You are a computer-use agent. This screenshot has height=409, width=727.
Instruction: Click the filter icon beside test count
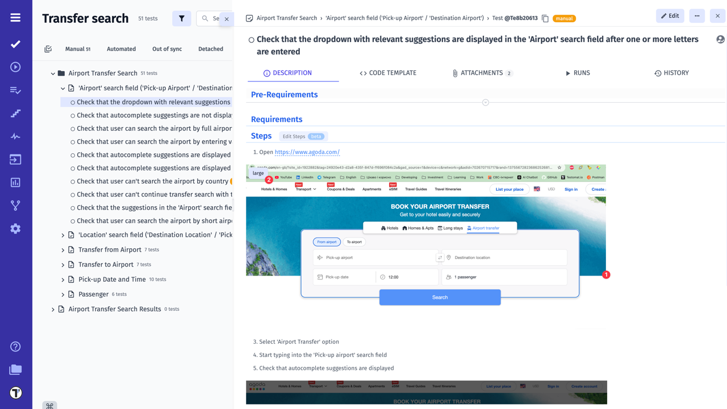pyautogui.click(x=182, y=18)
